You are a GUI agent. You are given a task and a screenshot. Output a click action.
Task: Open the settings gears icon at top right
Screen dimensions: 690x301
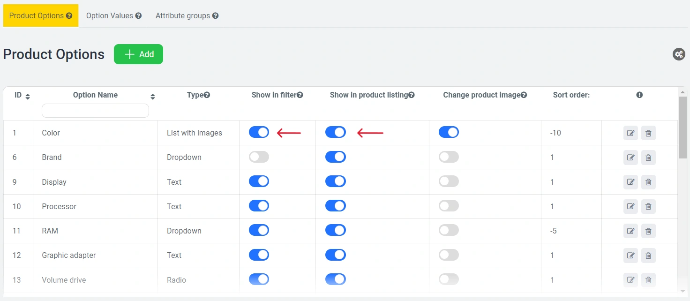[679, 54]
